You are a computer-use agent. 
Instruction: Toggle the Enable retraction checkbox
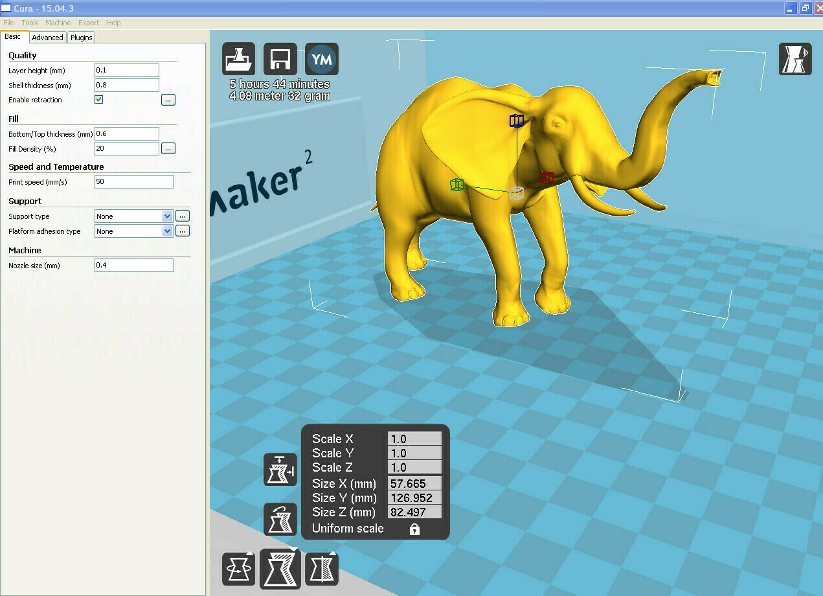coord(99,100)
